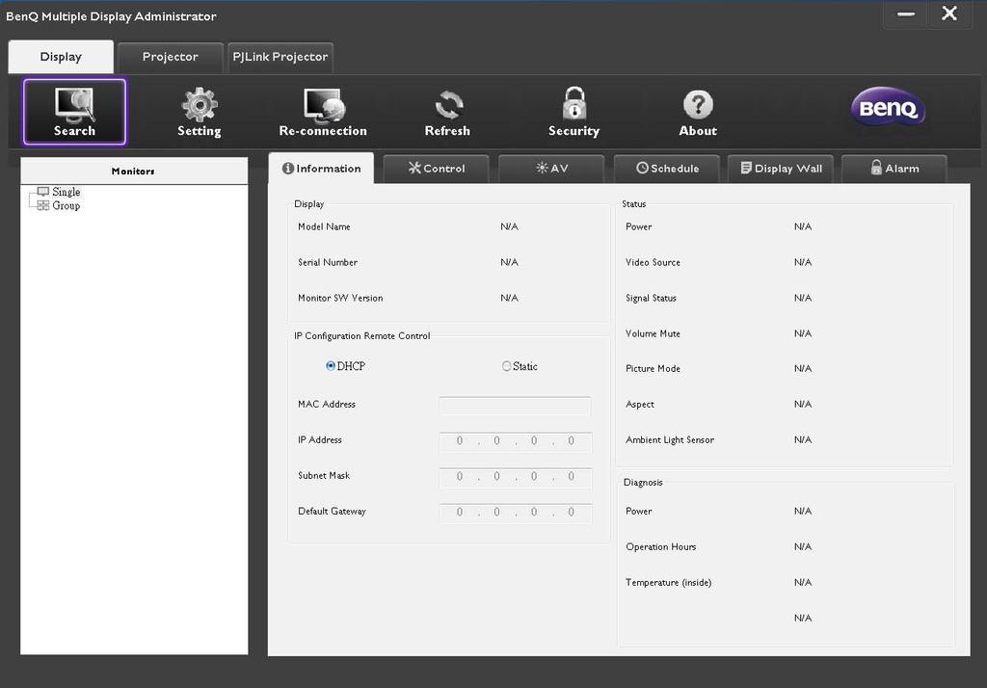Viewport: 987px width, 688px height.
Task: Click the Operation Hours label
Action: click(x=661, y=547)
